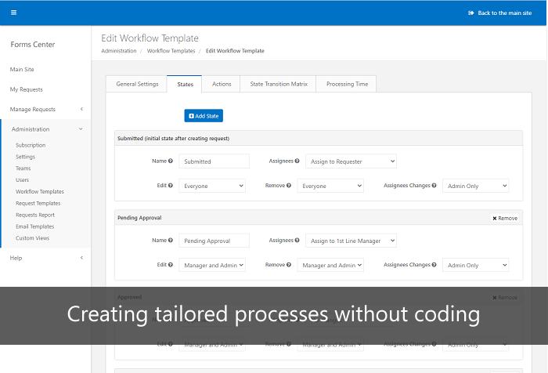Click the help icon next to Pending Approval Name

(x=171, y=241)
